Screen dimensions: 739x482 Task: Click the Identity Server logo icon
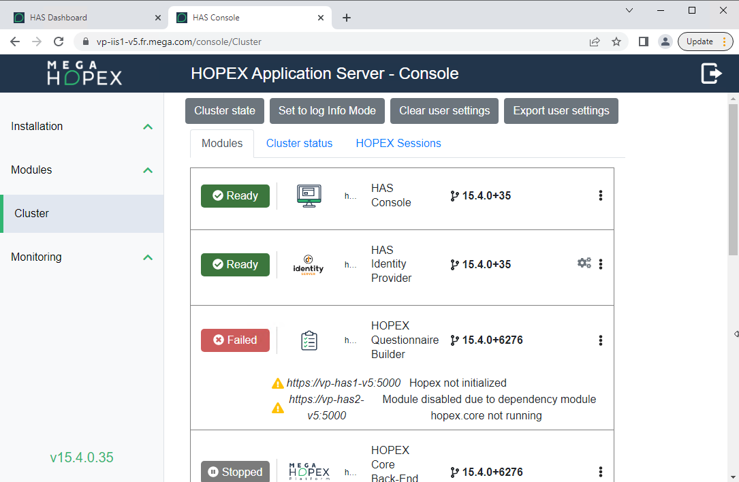coord(308,264)
